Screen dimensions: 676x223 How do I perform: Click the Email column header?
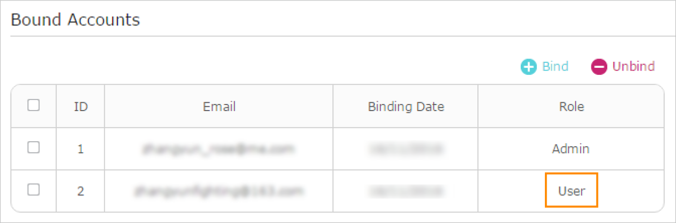tap(219, 107)
